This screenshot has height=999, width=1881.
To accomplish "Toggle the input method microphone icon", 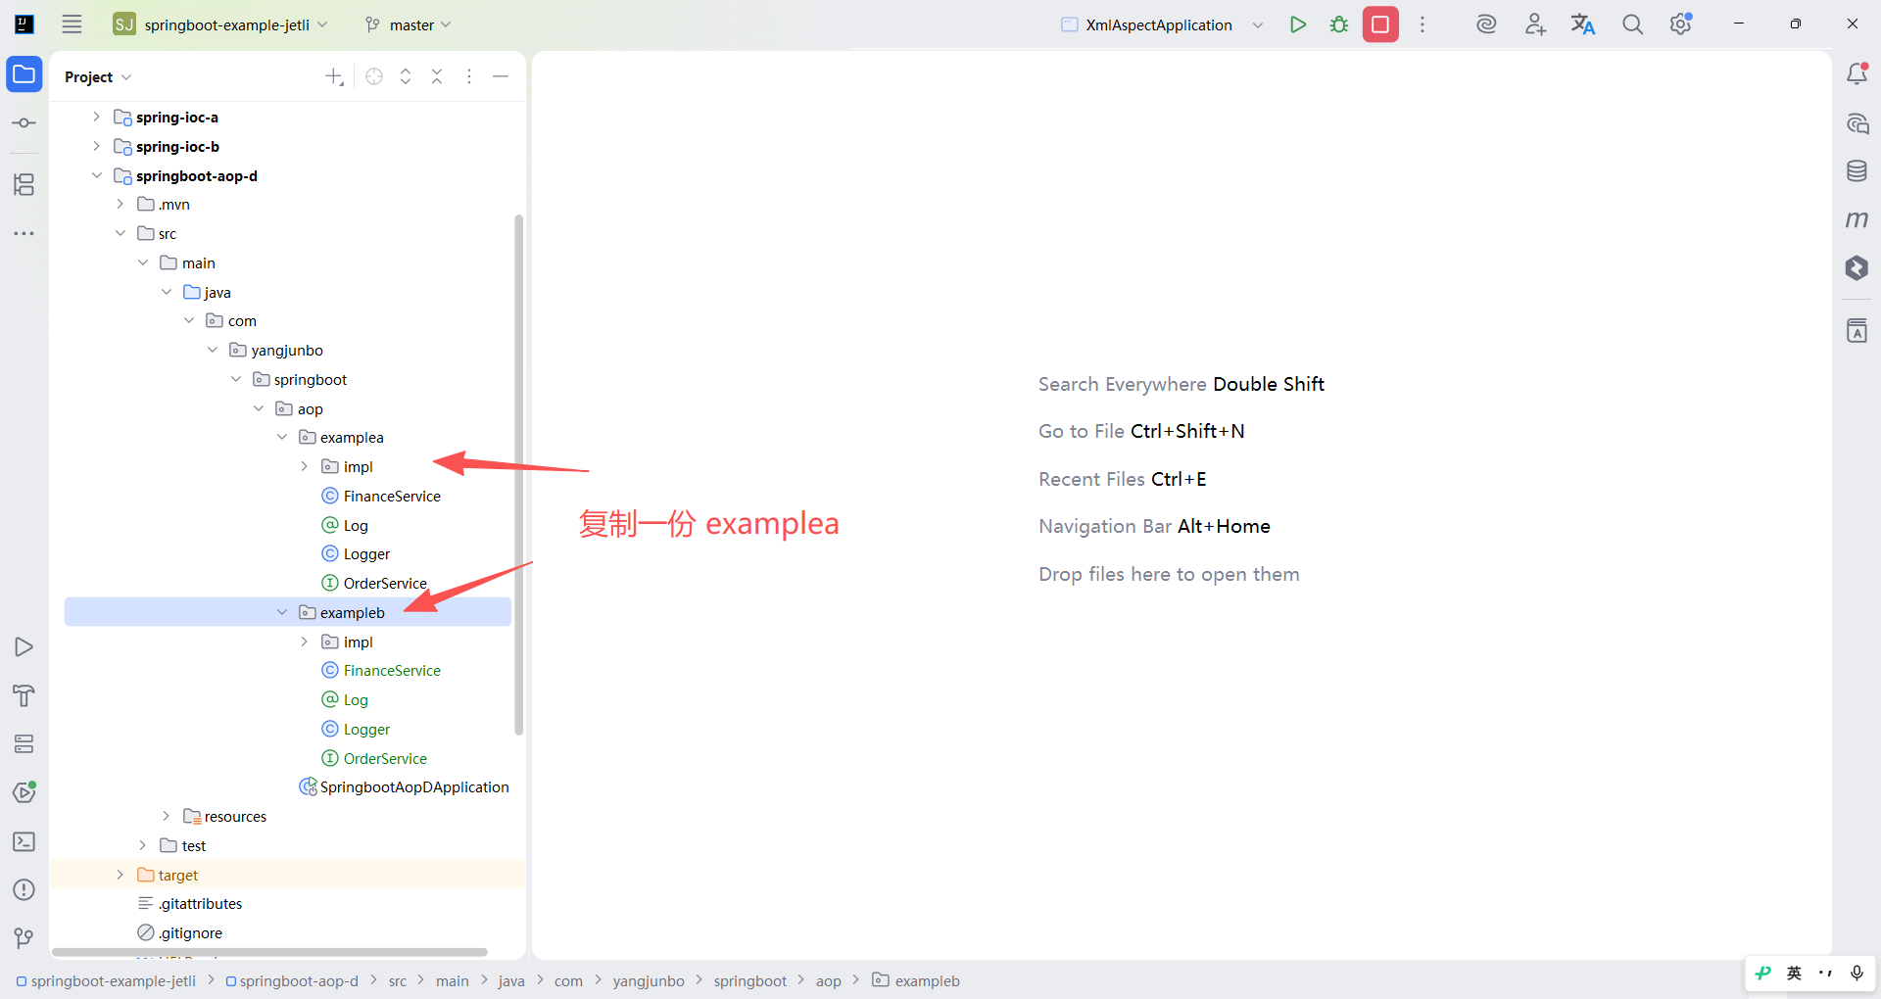I will click(1857, 973).
